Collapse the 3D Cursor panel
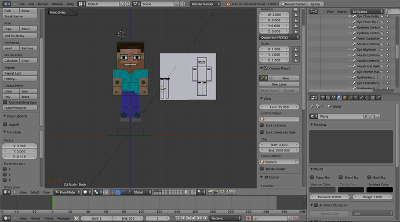This screenshot has height=222, width=400. point(261,177)
